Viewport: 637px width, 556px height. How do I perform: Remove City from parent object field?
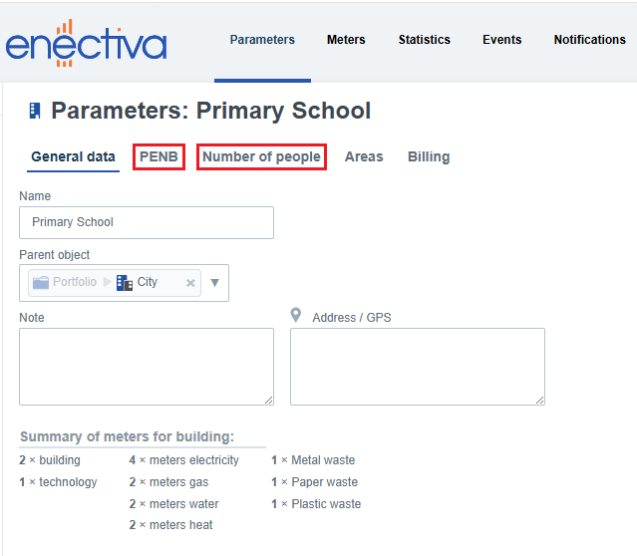pos(190,283)
